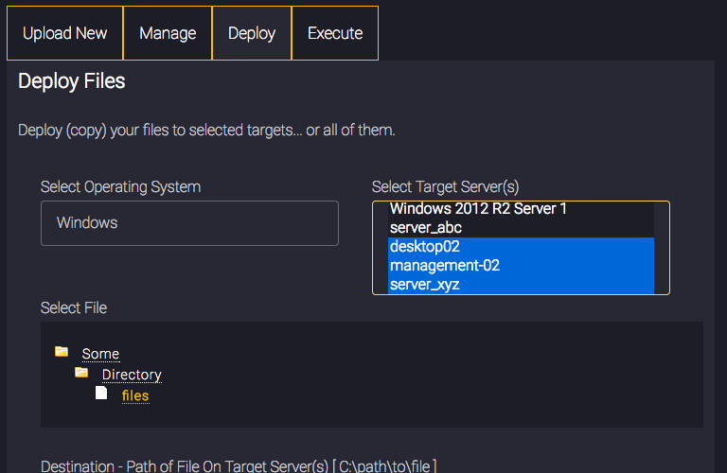
Task: Collapse the Directory tree node
Action: pyautogui.click(x=132, y=375)
